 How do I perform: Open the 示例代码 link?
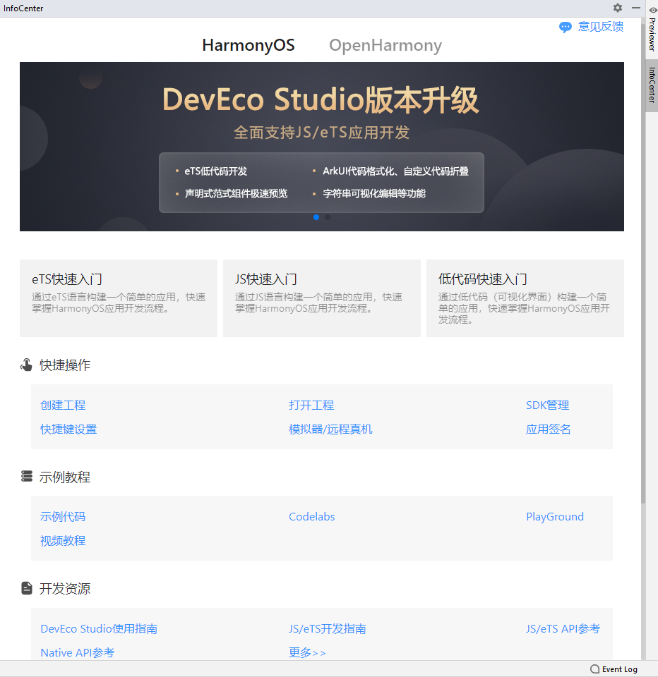pyautogui.click(x=63, y=516)
